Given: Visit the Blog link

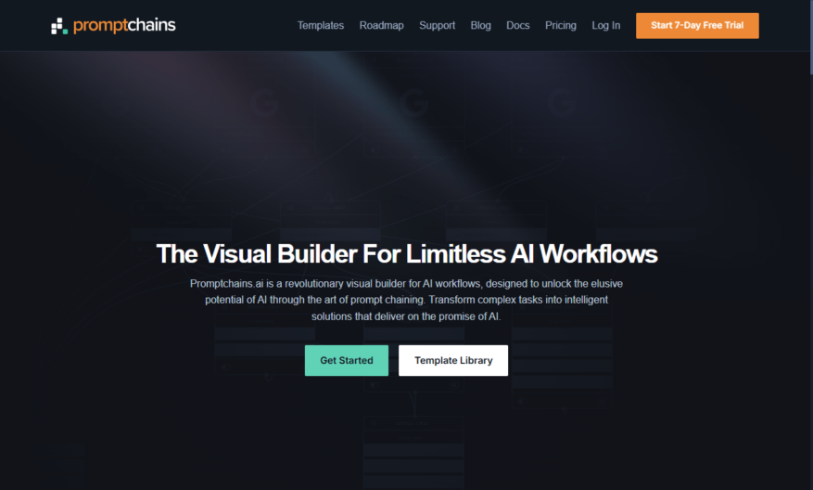Looking at the screenshot, I should 480,25.
